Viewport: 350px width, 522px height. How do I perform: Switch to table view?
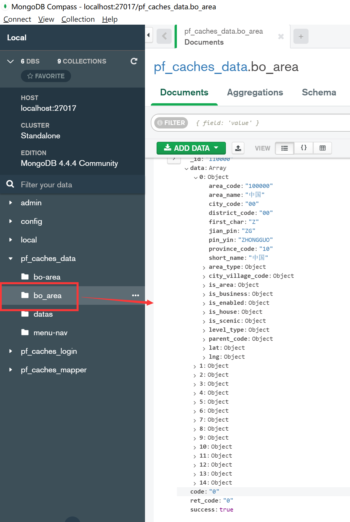point(322,148)
